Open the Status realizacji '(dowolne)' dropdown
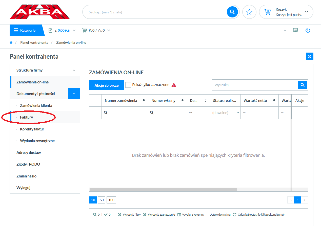 tap(226, 113)
